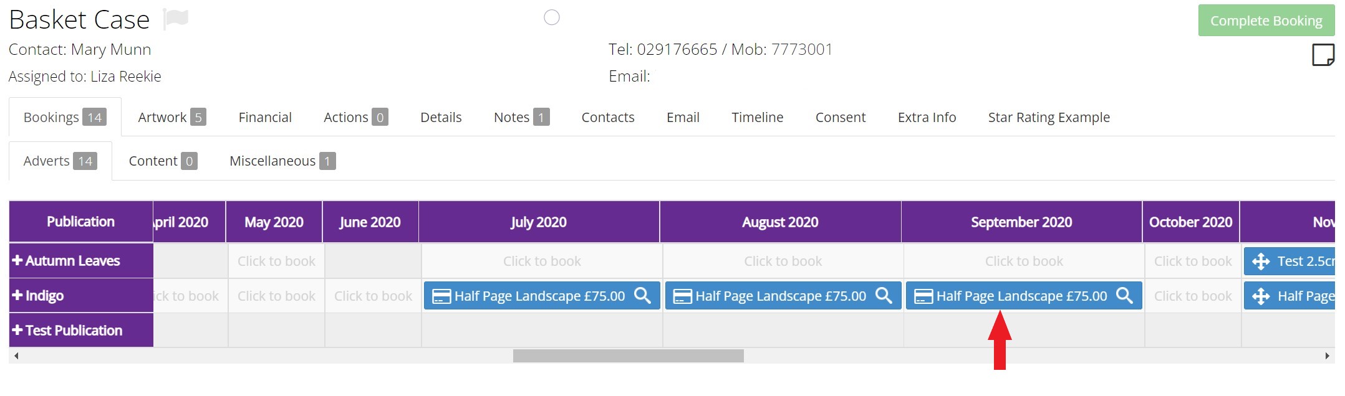Click the flag icon beside Basket Case

(x=176, y=19)
